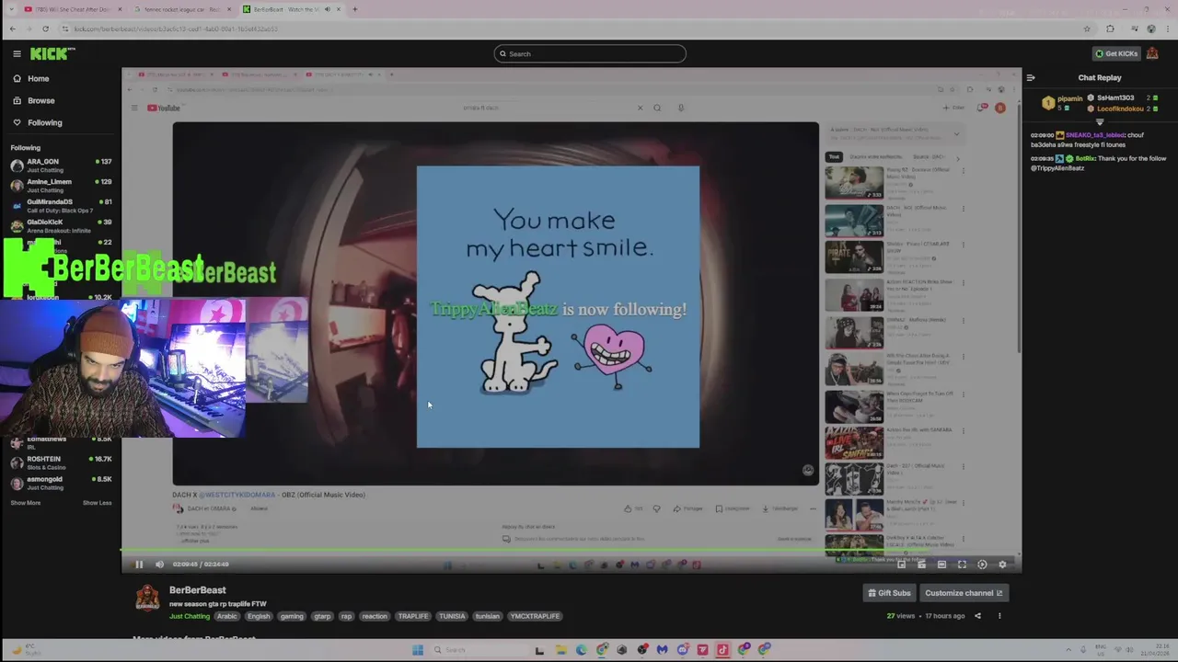The height and width of the screenshot is (662, 1178).
Task: Pause the Kick video playback
Action: 139,565
